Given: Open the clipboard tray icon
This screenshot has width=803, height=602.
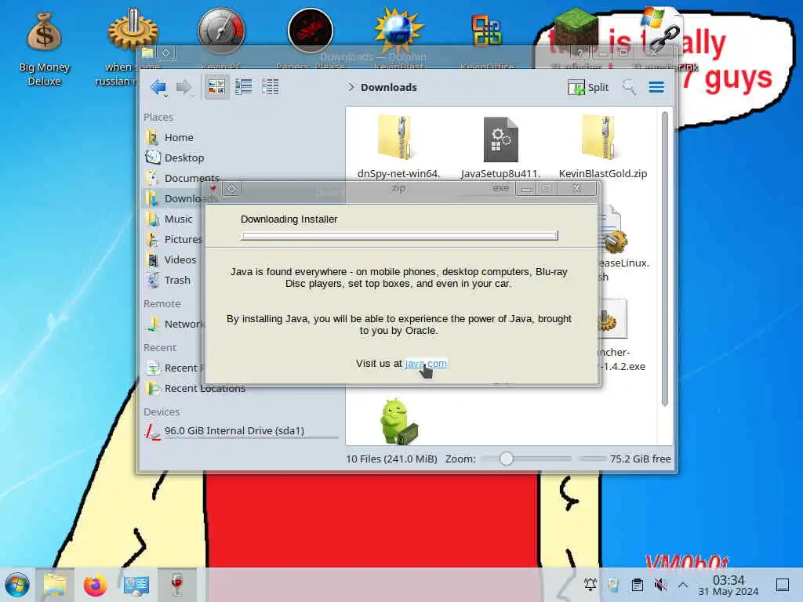Looking at the screenshot, I should (637, 585).
